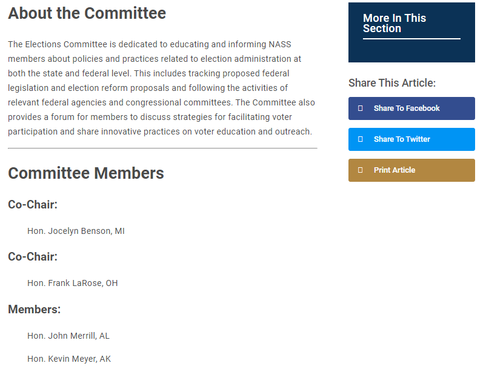Click the printer icon in Print Article
486x366 pixels.
[360, 170]
